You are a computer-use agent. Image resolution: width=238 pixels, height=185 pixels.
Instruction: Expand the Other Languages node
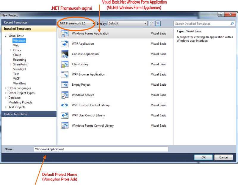[6, 88]
